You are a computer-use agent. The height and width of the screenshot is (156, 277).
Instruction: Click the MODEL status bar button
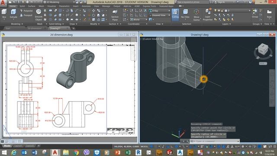[144, 146]
